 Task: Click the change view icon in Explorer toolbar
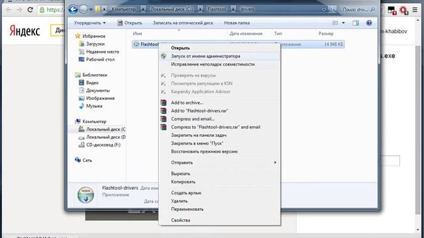coord(335,23)
